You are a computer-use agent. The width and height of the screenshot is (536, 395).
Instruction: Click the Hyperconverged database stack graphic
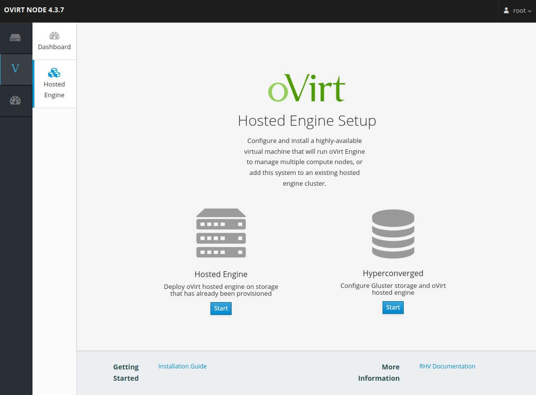393,234
